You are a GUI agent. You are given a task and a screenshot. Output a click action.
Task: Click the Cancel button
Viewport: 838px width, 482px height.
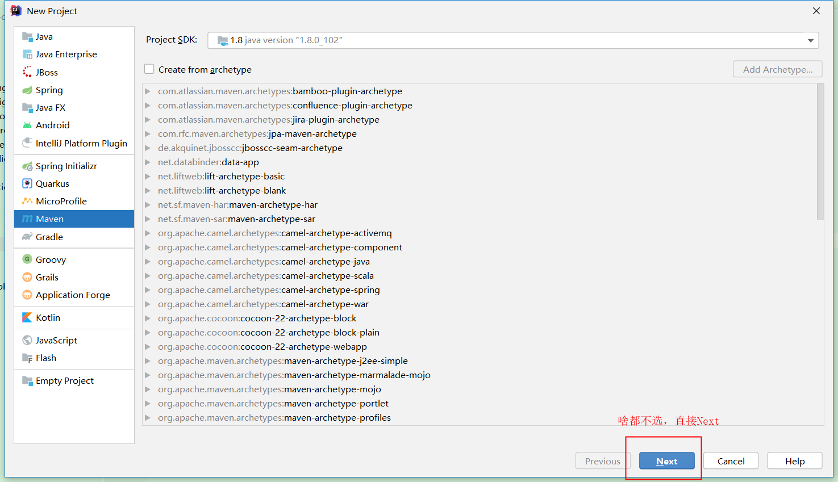pyautogui.click(x=731, y=461)
